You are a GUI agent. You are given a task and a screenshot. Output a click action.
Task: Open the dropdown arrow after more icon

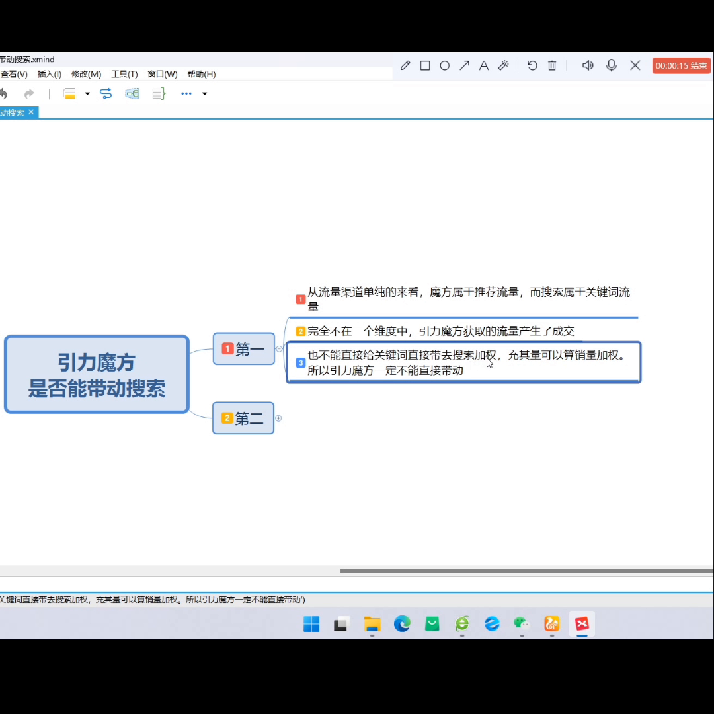204,94
